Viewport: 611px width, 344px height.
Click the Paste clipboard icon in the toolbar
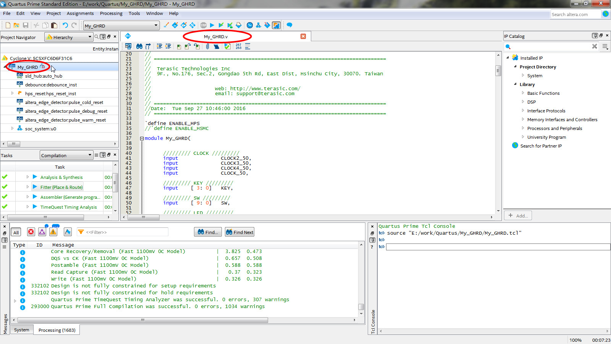(54, 25)
